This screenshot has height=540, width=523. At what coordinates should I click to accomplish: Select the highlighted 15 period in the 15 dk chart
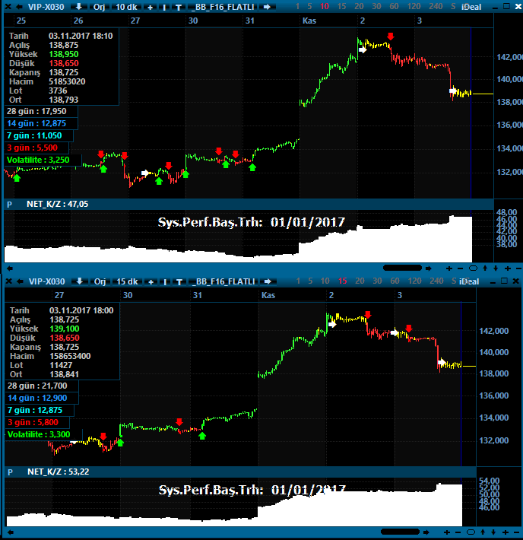coord(342,281)
